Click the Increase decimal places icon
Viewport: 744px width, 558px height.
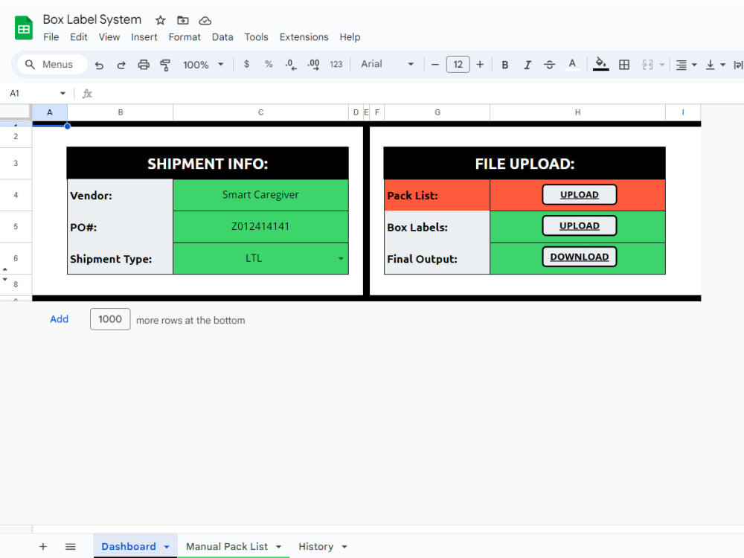pyautogui.click(x=313, y=65)
